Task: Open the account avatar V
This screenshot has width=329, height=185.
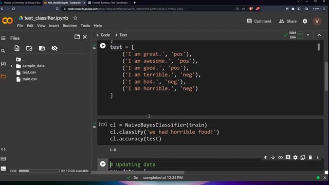Action: pos(317,21)
